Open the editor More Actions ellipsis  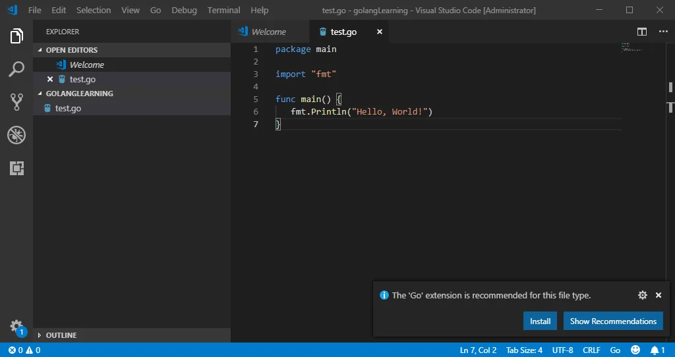click(x=663, y=32)
